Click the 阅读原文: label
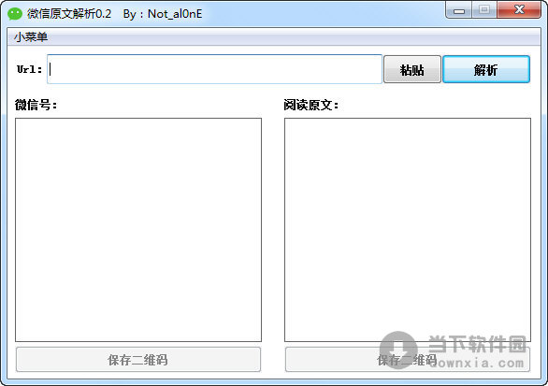This screenshot has height=386, width=548. (x=311, y=105)
